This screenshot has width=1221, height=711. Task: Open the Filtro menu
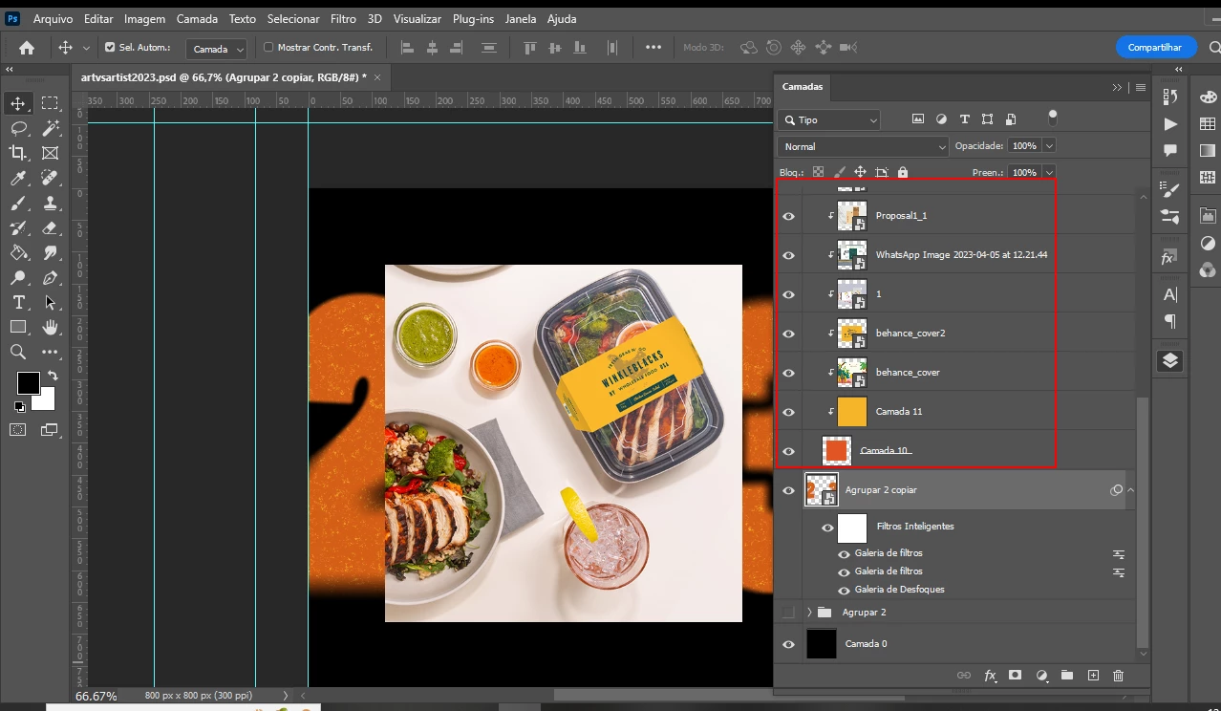pos(343,18)
